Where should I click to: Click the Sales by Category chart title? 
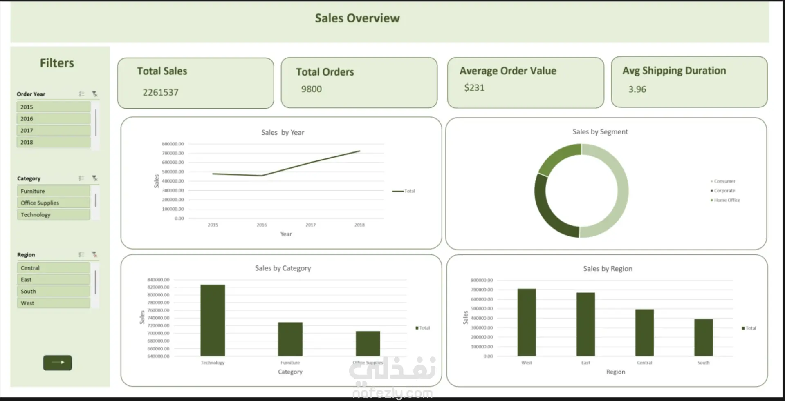coord(283,268)
